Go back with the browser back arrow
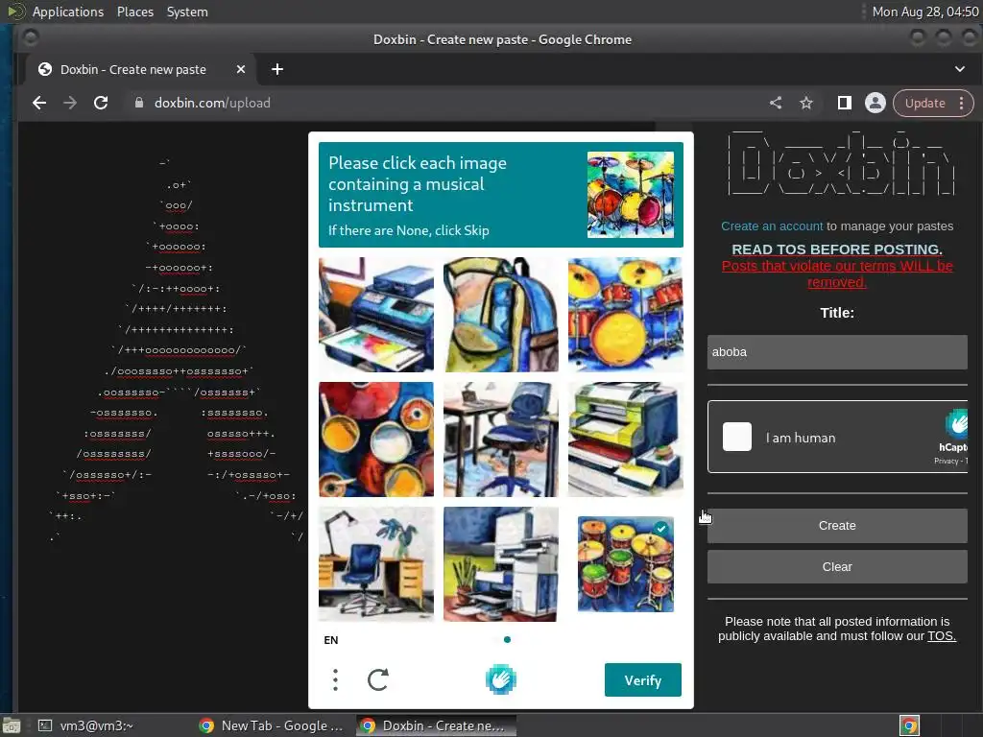This screenshot has width=983, height=737. [x=39, y=103]
